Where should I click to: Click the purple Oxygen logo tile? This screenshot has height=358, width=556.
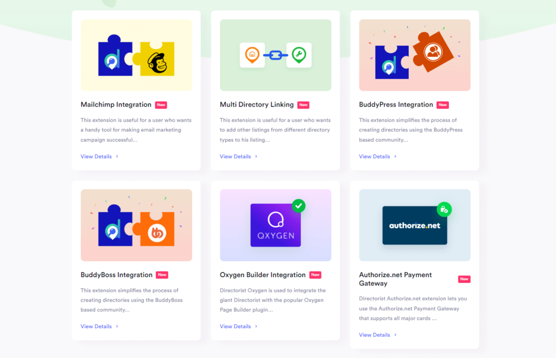pos(275,225)
